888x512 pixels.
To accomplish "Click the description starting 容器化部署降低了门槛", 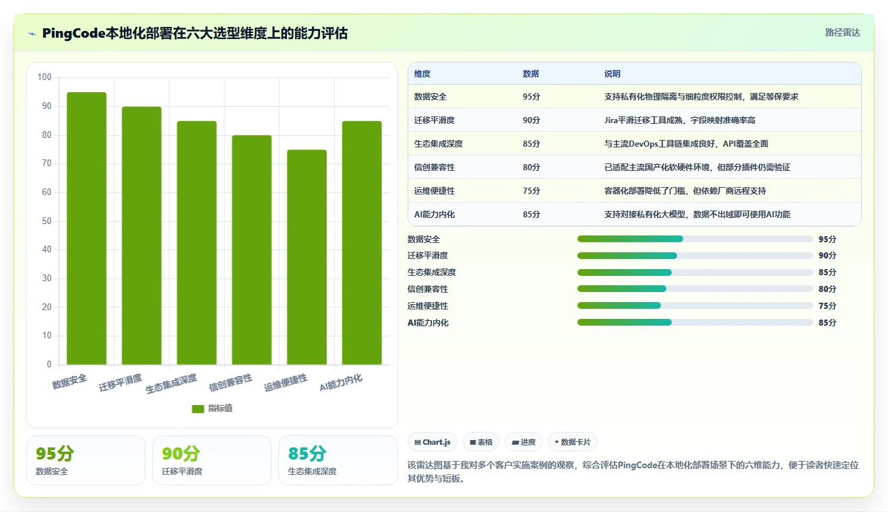I will [685, 191].
